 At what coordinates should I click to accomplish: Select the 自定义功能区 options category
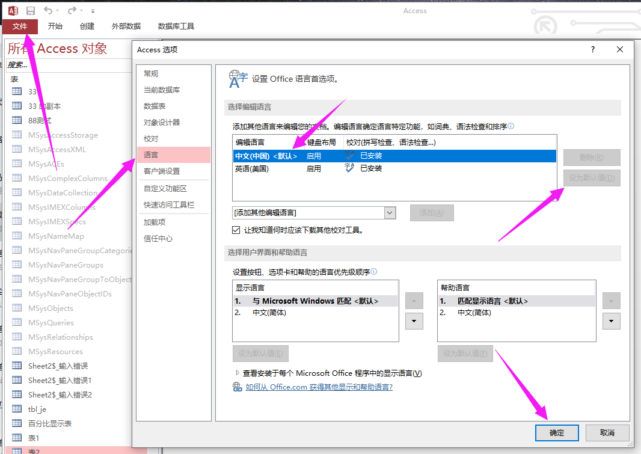[173, 188]
